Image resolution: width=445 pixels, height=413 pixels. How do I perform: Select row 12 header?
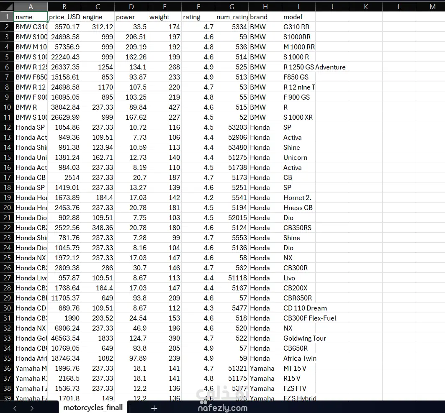pyautogui.click(x=7, y=127)
